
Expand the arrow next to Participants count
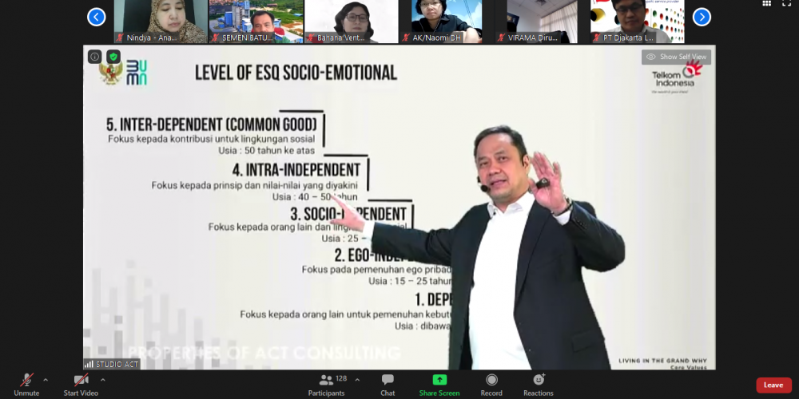(357, 379)
